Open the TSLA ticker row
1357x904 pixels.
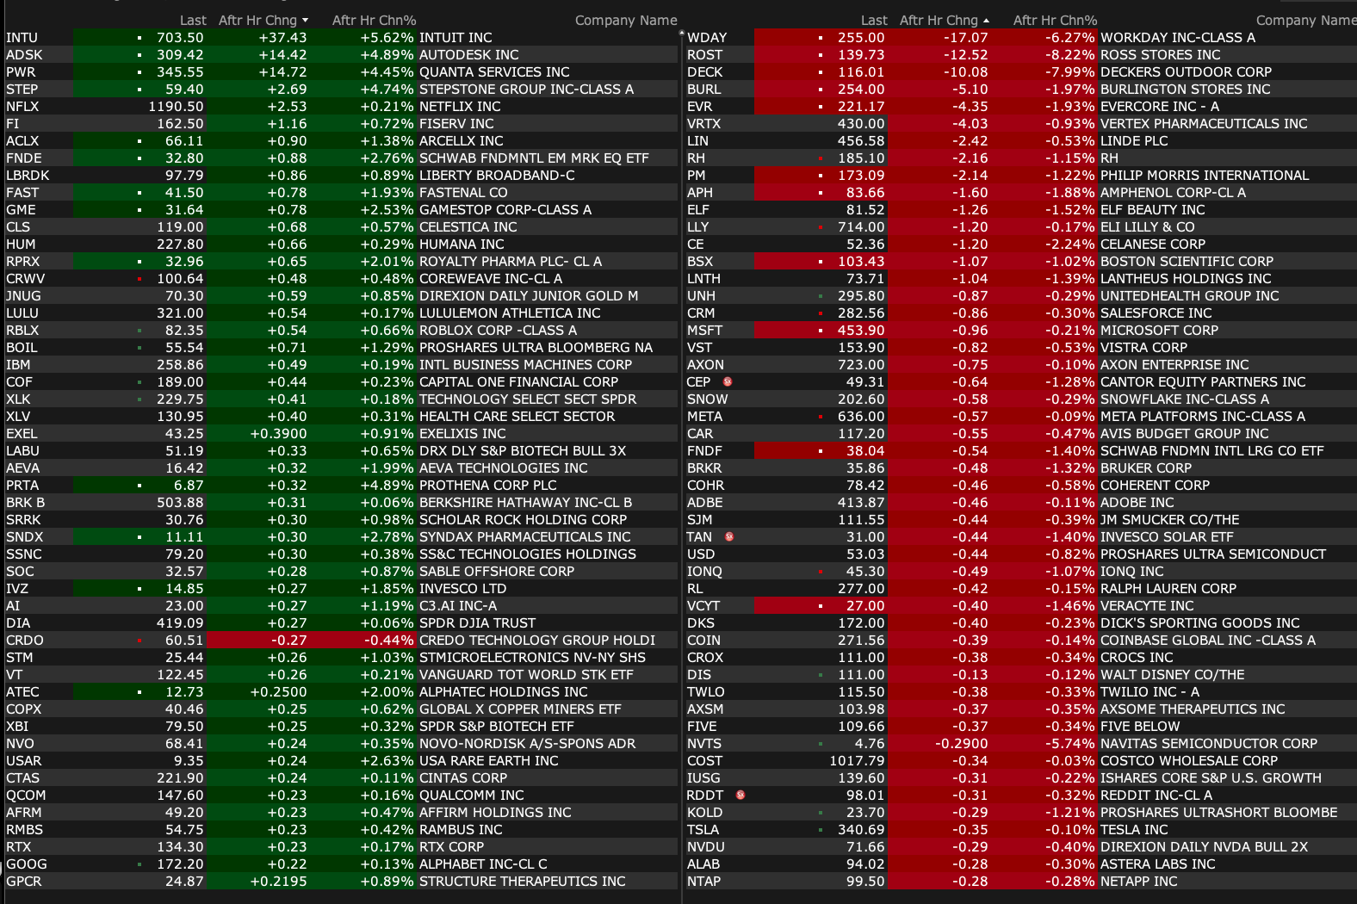pos(703,830)
